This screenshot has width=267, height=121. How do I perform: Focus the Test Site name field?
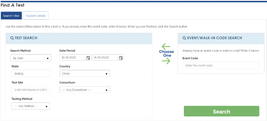point(31,90)
